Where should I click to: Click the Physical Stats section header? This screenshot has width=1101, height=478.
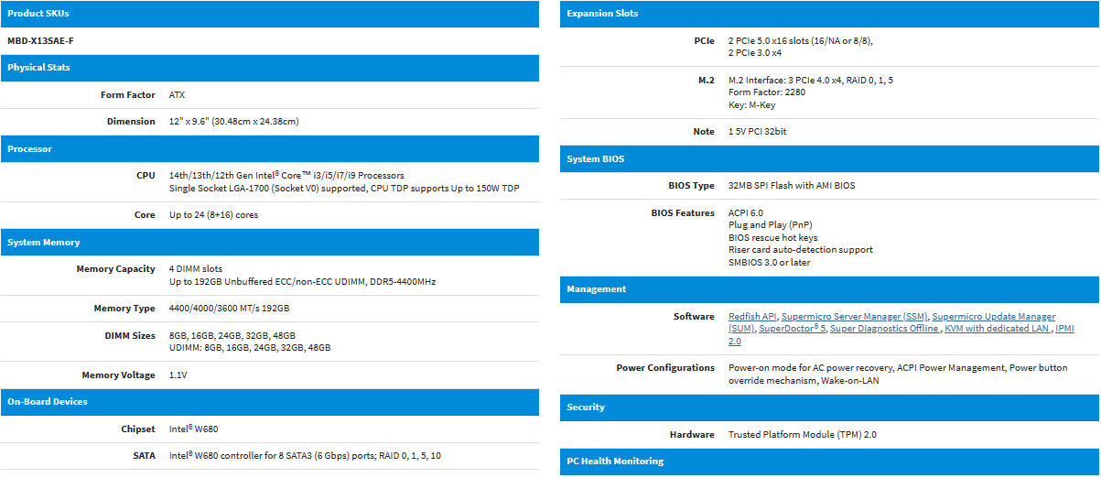[x=270, y=68]
